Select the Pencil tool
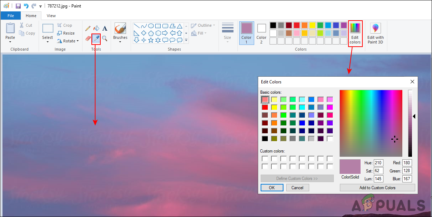This screenshot has width=432, height=217. tap(88, 29)
